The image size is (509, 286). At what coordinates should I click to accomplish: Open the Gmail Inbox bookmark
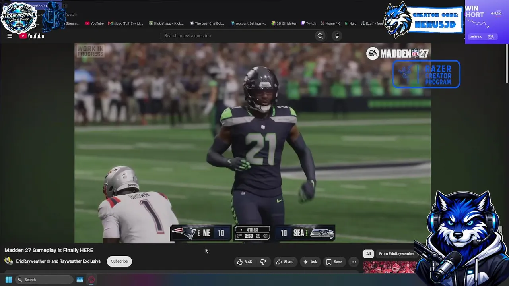pyautogui.click(x=126, y=23)
